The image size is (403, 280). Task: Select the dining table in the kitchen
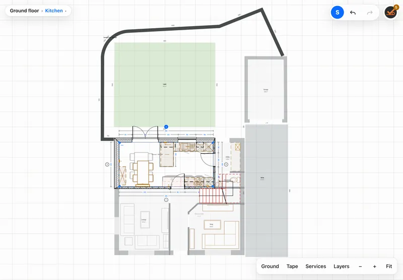point(143,172)
